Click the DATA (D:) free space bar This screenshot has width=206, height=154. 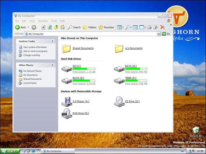(136, 69)
